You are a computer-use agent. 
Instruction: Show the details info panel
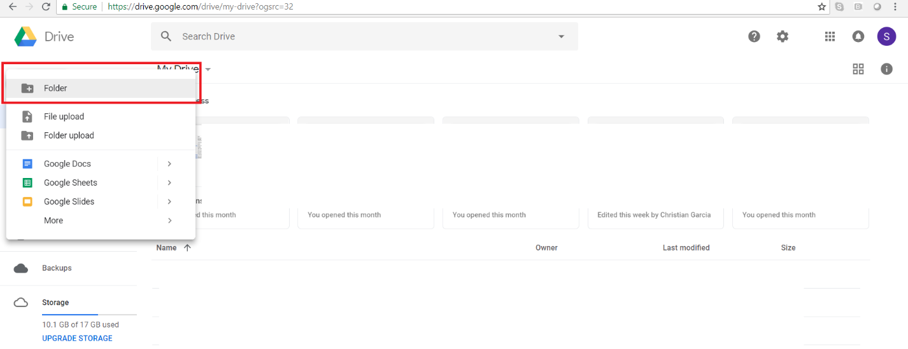tap(886, 69)
